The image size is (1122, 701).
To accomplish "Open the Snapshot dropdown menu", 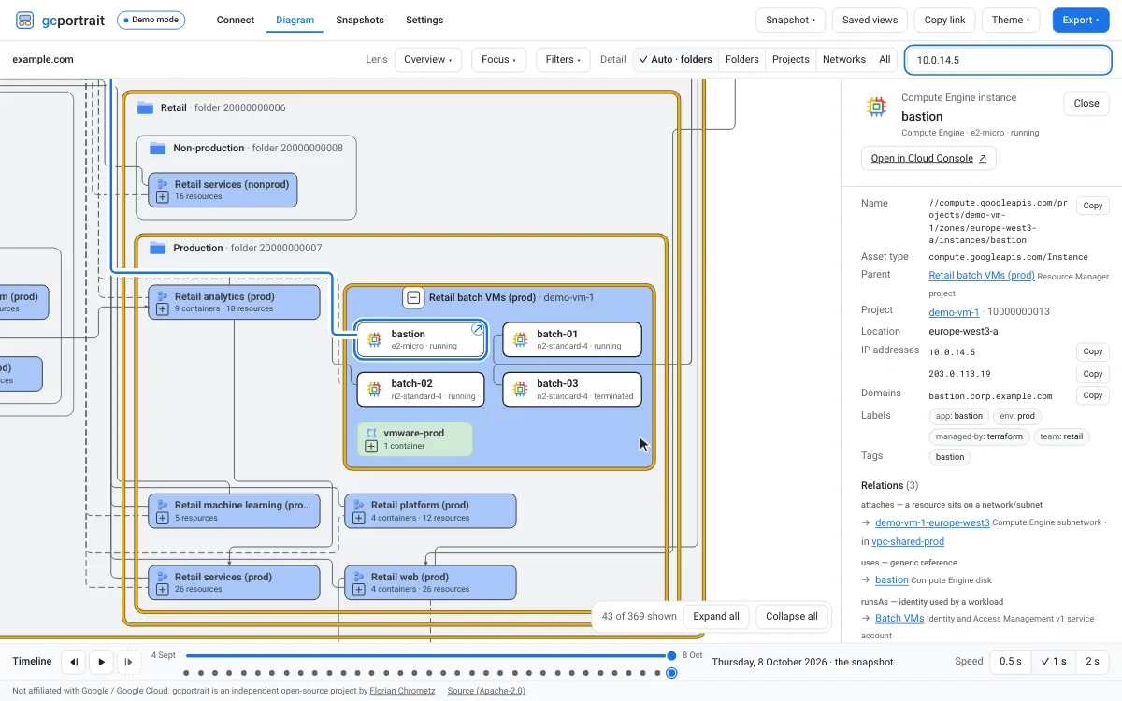I will (790, 21).
